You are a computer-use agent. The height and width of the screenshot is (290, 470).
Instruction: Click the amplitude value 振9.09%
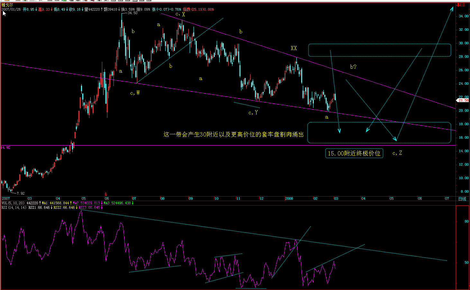pyautogui.click(x=144, y=9)
